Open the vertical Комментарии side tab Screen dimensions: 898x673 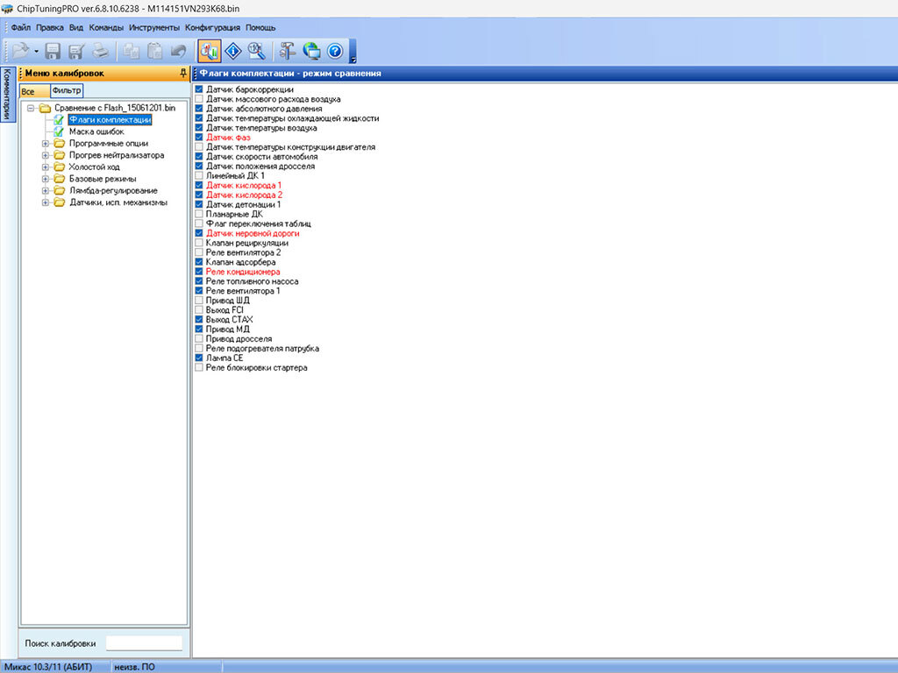(x=7, y=94)
